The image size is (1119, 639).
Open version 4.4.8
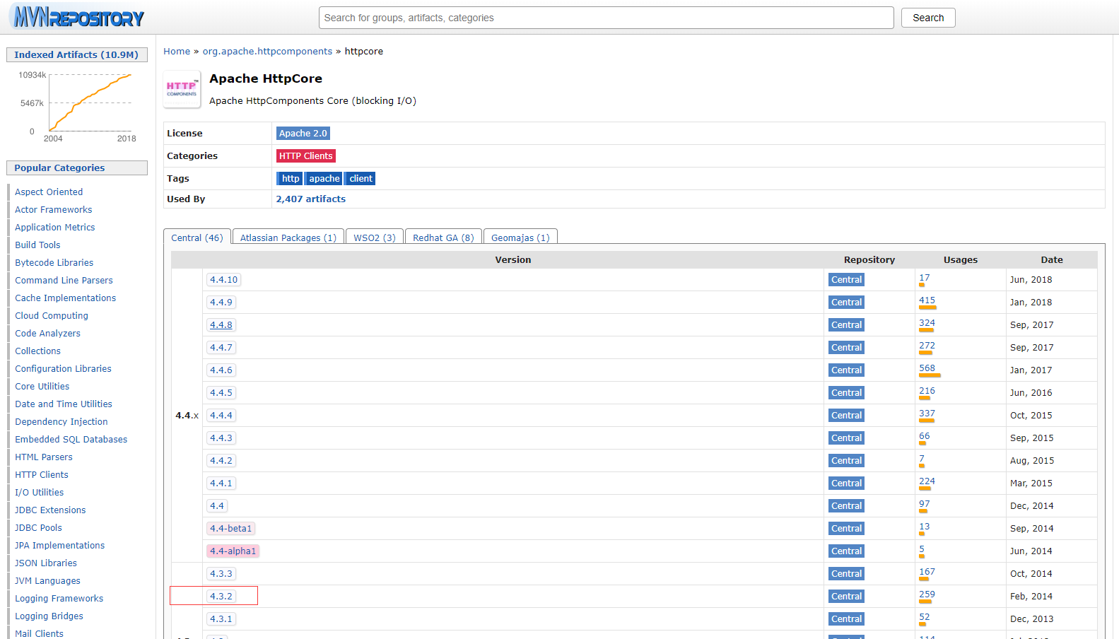(x=221, y=325)
